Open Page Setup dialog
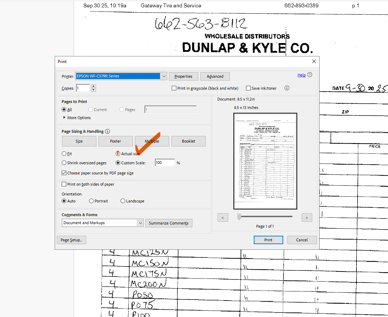 (72, 240)
